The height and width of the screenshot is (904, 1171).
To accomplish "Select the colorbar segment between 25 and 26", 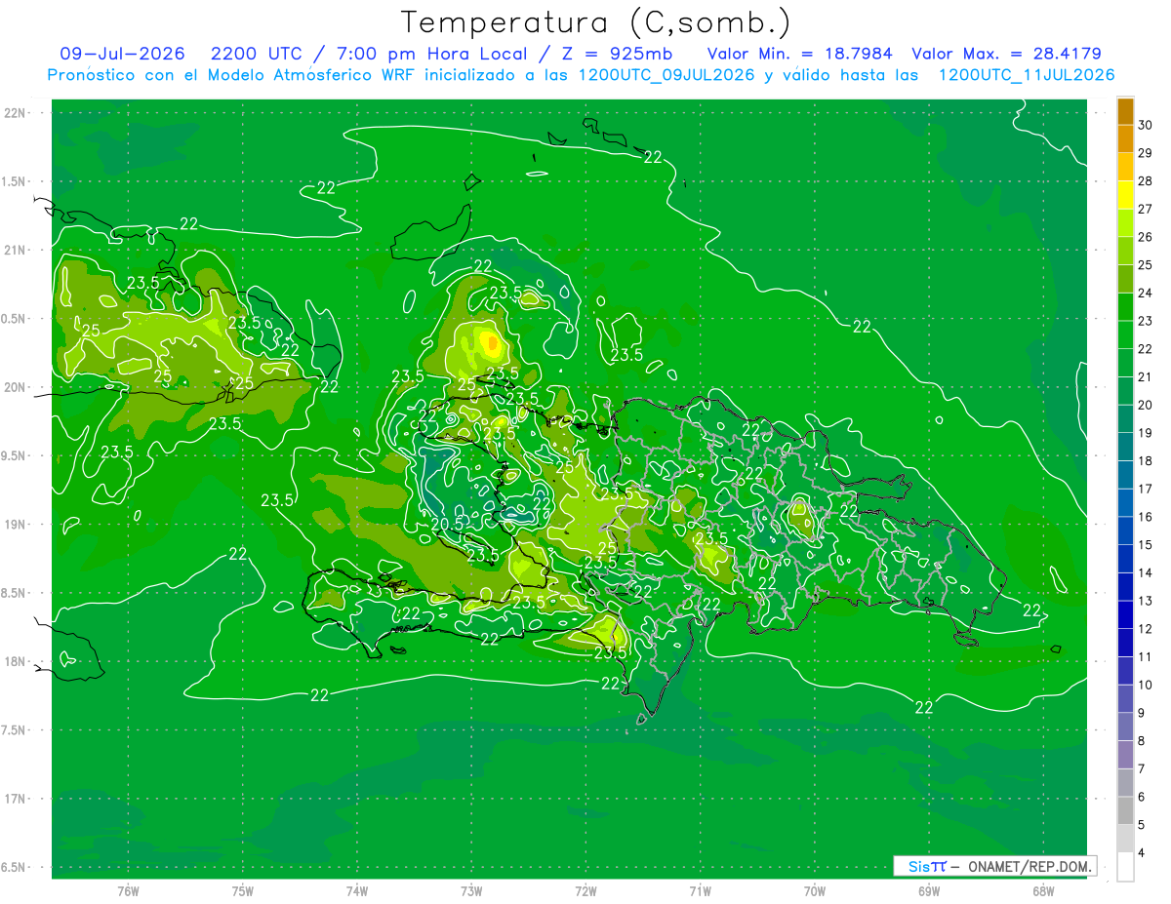I will pyautogui.click(x=1125, y=252).
